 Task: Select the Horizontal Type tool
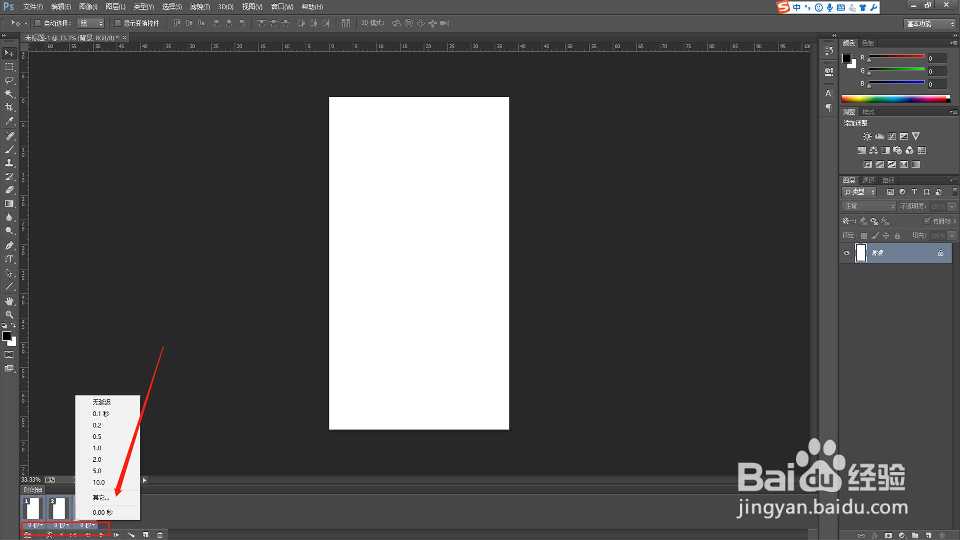click(x=9, y=259)
